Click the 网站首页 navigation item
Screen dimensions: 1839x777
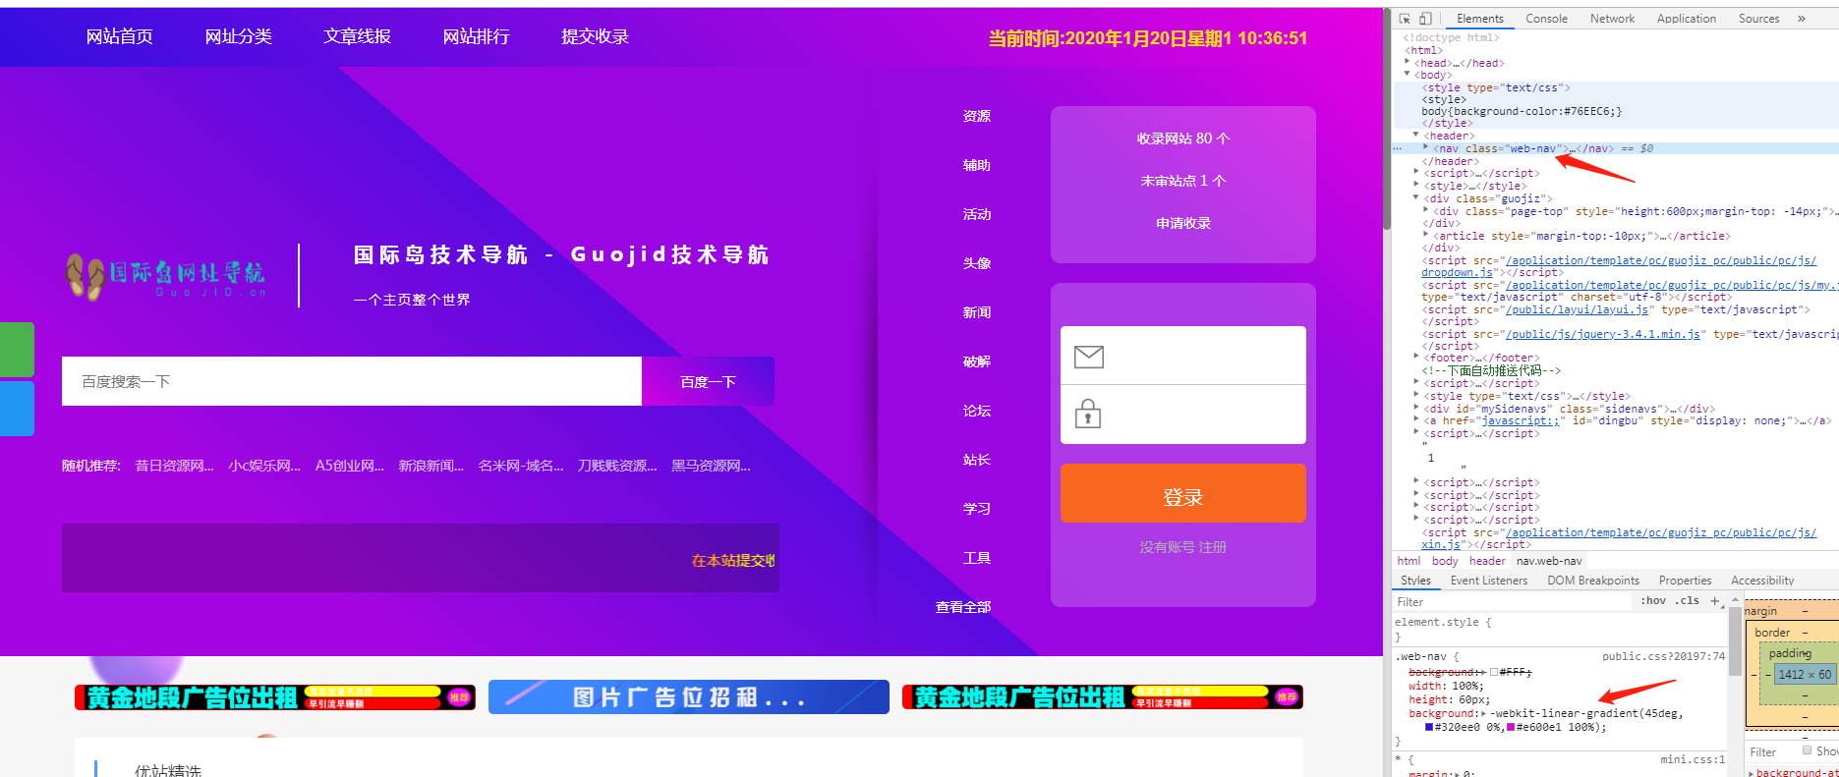point(120,37)
